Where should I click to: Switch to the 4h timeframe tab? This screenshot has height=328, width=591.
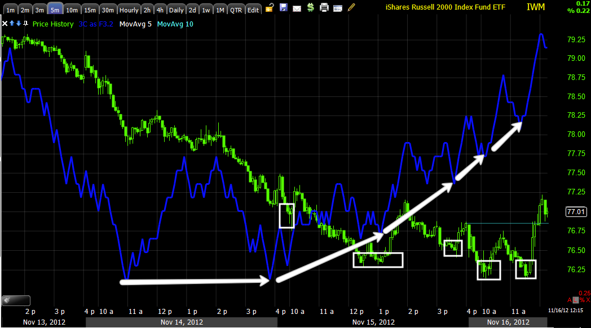pyautogui.click(x=160, y=10)
